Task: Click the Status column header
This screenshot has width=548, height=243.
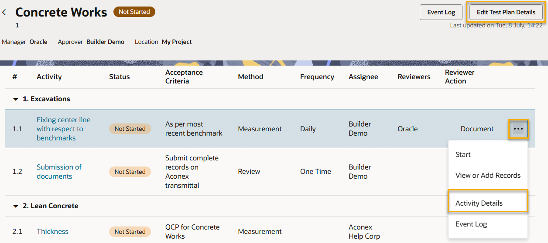Action: coord(119,77)
